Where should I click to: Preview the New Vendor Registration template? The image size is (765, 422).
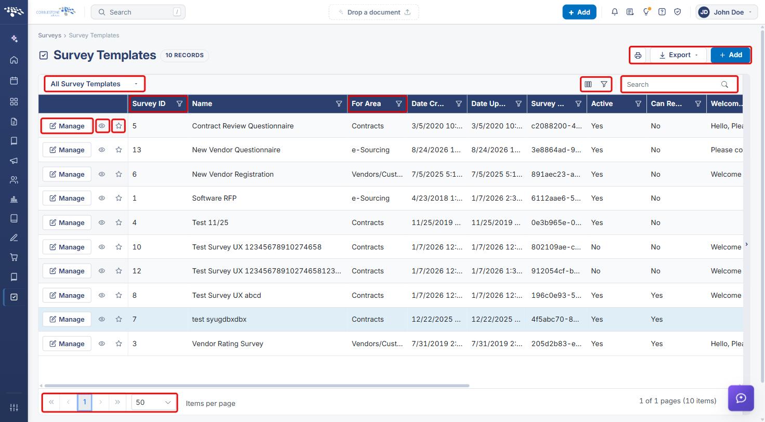pos(102,174)
